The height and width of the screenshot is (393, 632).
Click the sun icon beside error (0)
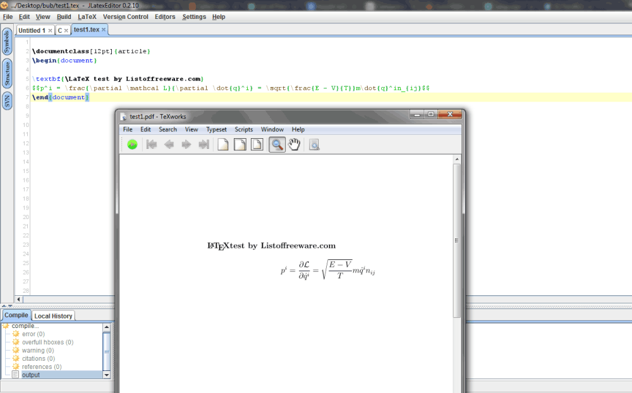coord(16,334)
